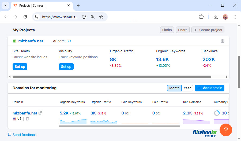
Task: Click the page vertical scrollbar thumb
Action: point(239,72)
